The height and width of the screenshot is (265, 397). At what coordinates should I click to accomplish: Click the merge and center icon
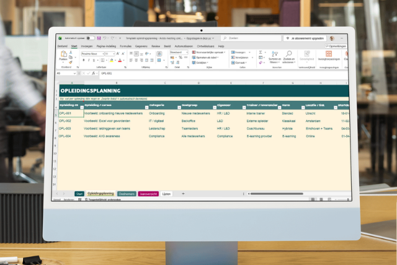(x=159, y=60)
